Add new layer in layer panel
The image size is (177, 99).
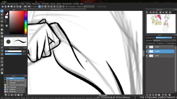(x=147, y=95)
